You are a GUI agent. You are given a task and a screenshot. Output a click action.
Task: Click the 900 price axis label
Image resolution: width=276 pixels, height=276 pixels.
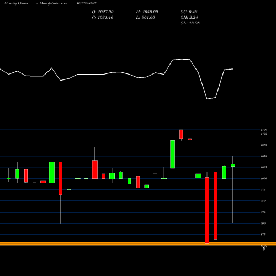coord(263,224)
